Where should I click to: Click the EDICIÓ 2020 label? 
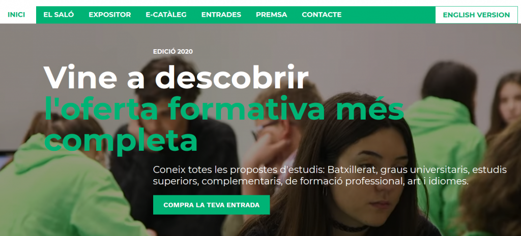pyautogui.click(x=173, y=52)
